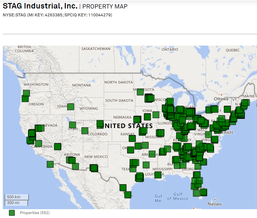Select the marker on the Baja California coast
Screen dimensions: 257x218
click(50, 164)
